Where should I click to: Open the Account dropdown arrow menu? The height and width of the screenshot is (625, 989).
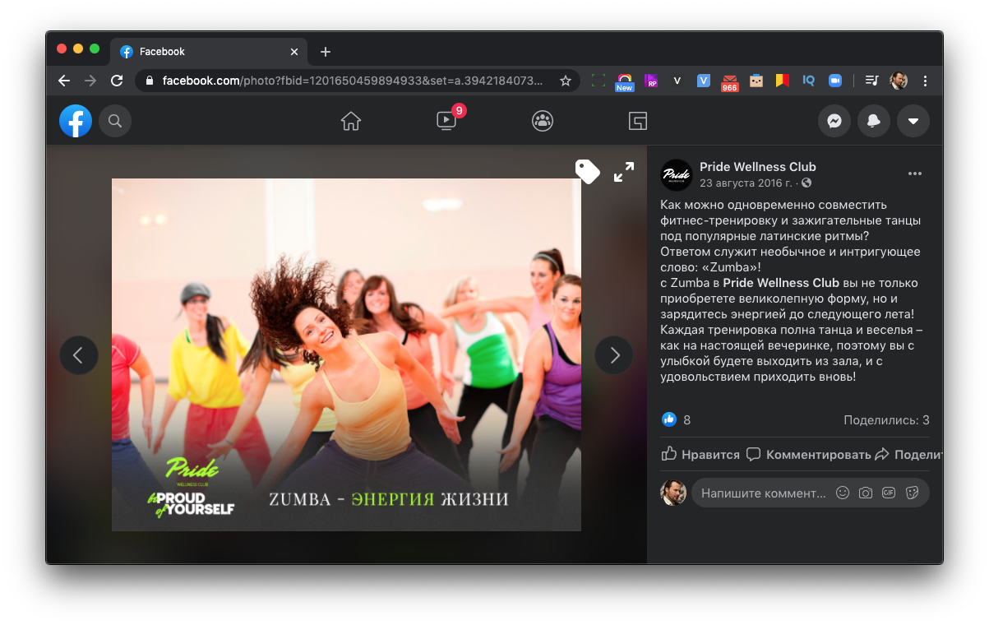tap(913, 121)
